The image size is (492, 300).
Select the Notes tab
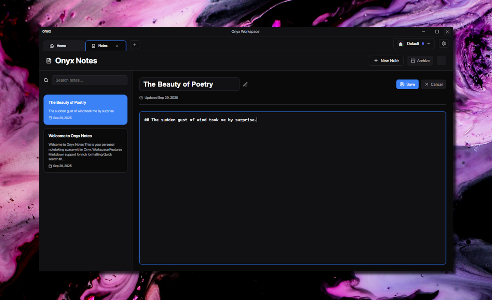coord(102,46)
